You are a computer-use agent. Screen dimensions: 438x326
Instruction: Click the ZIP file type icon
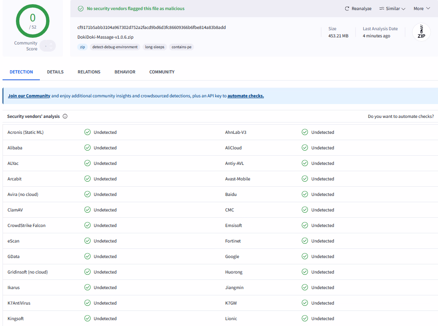(x=421, y=32)
